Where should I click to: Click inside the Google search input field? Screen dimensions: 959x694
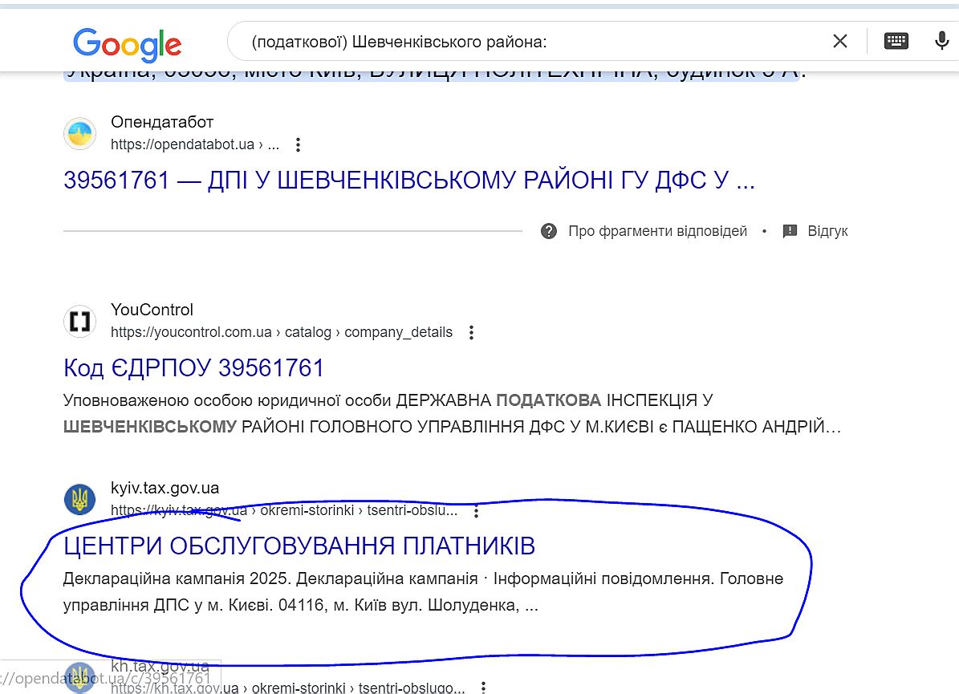click(530, 41)
